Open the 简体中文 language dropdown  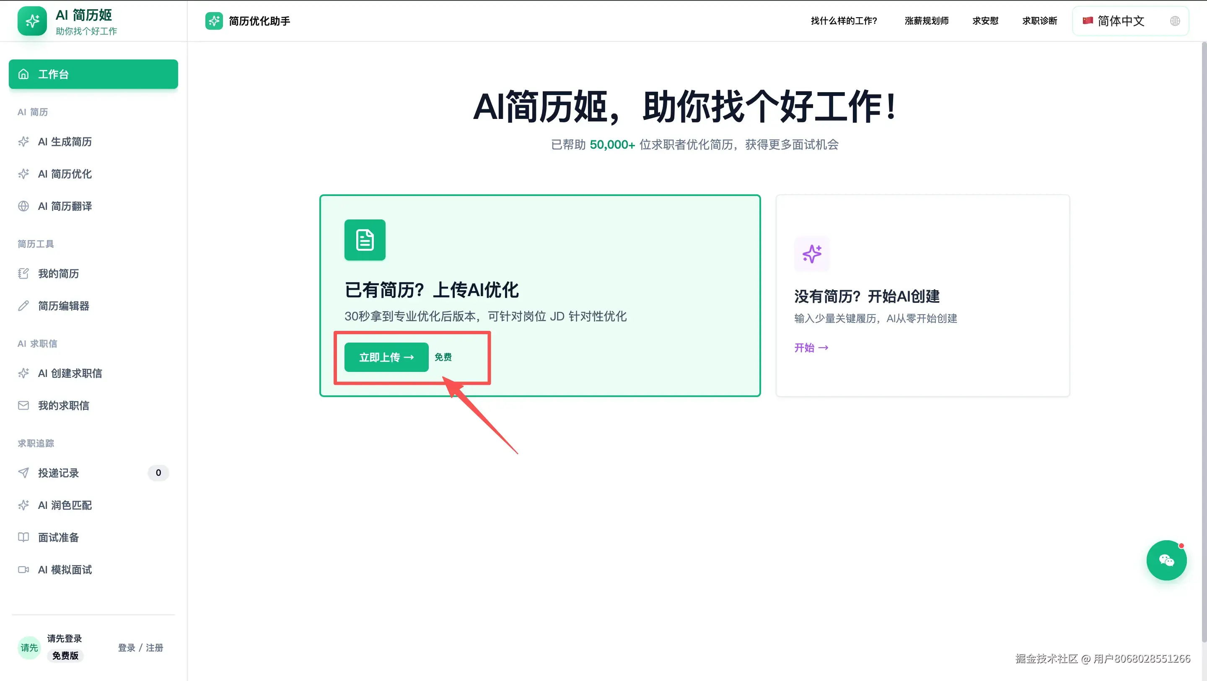(x=1121, y=21)
